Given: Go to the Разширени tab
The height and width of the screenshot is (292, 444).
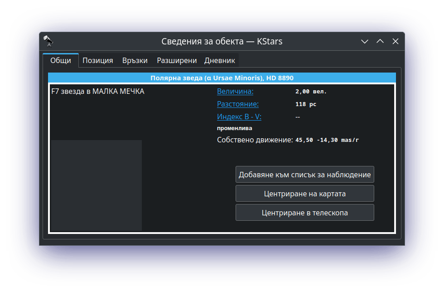Looking at the screenshot, I should (x=177, y=60).
